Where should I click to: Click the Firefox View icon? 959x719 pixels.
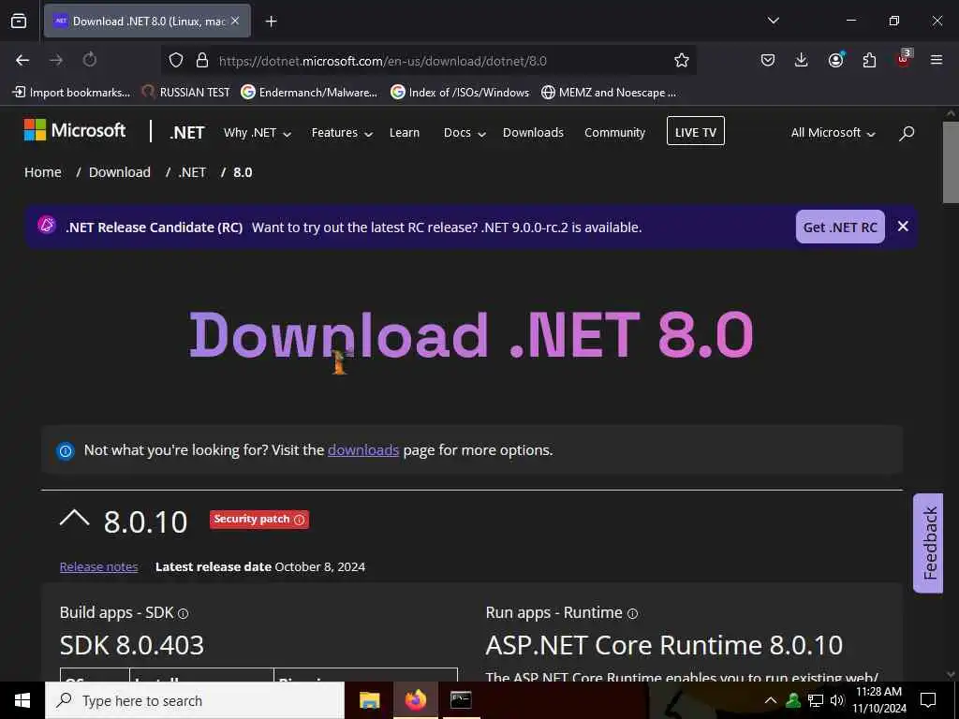[x=19, y=21]
